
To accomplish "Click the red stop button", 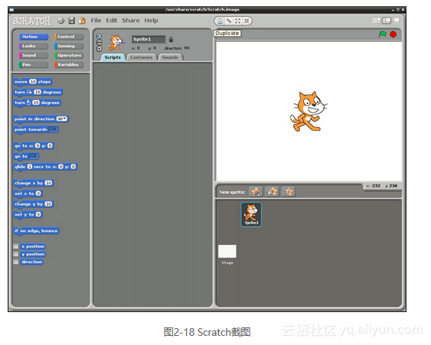I will tap(393, 34).
